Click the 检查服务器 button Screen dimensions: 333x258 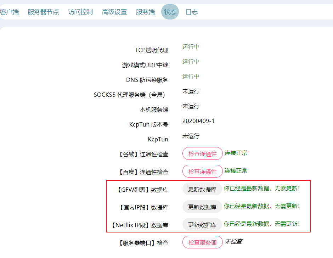coord(202,242)
